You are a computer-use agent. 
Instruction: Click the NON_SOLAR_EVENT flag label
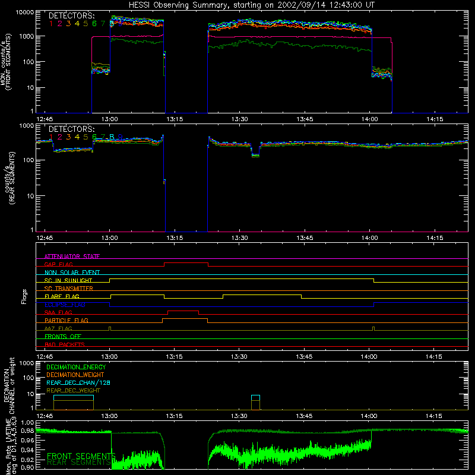(x=72, y=273)
